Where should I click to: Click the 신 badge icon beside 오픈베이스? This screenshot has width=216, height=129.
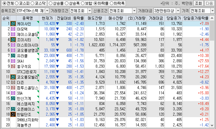(x=13, y=109)
